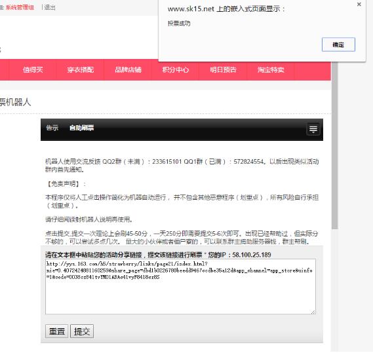Click the 票机器人 page heading
The height and width of the screenshot is (353, 373).
pyautogui.click(x=15, y=102)
